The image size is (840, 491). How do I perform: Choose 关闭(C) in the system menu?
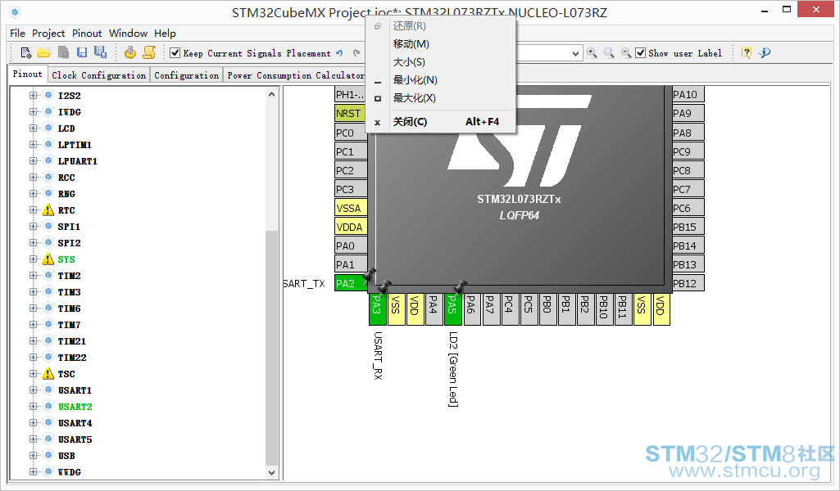pyautogui.click(x=440, y=122)
